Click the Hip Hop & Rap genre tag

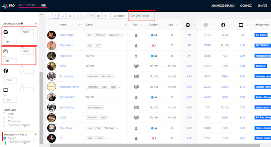(x=95, y=107)
